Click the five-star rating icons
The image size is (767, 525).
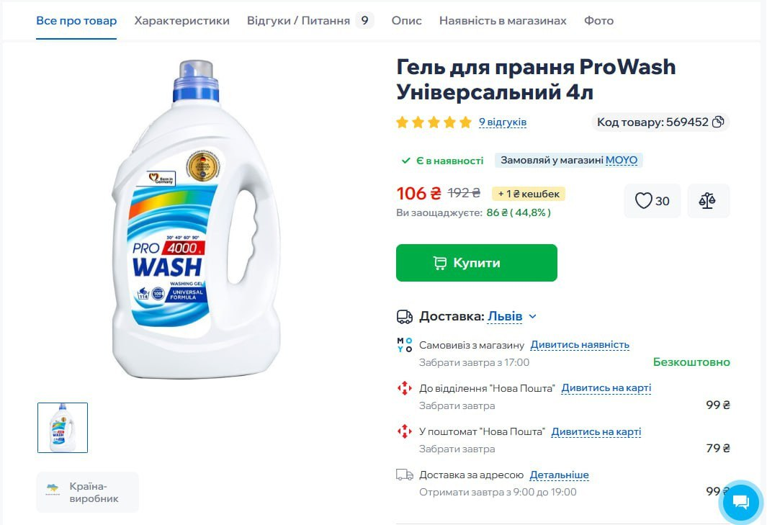click(434, 122)
